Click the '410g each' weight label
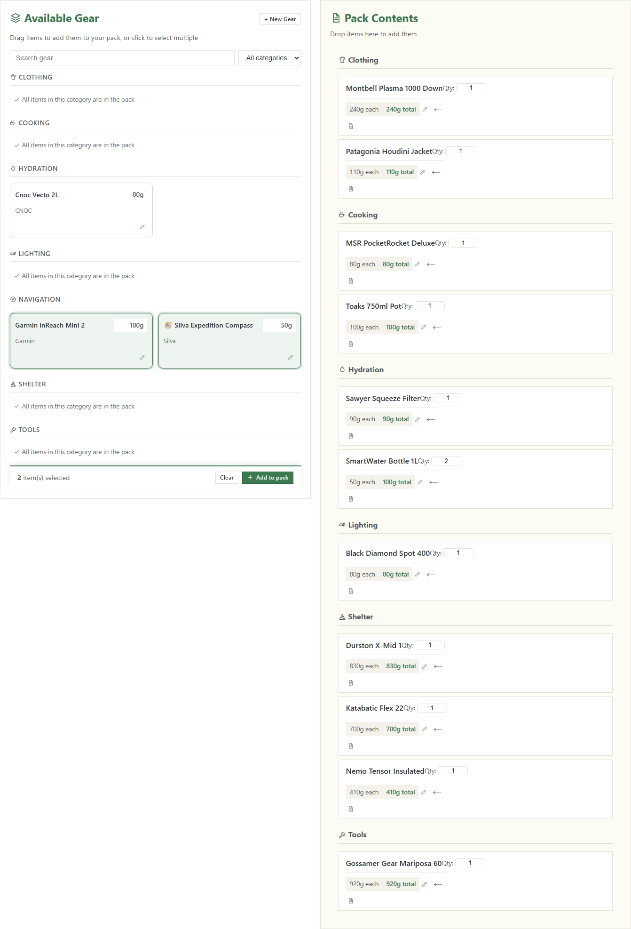Viewport: 631px width, 929px height. coord(364,793)
